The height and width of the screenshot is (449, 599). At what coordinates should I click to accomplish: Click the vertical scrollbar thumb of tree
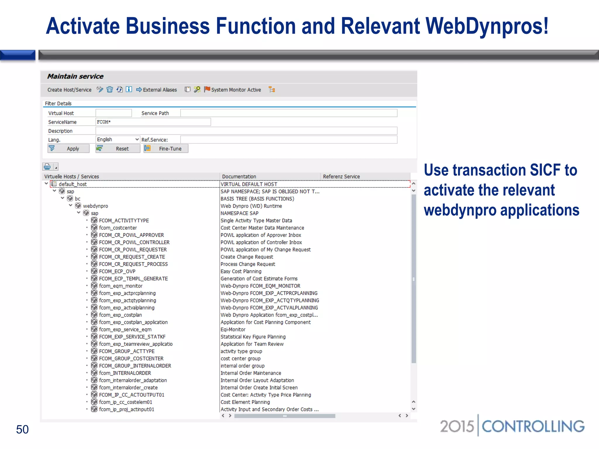pos(414,279)
